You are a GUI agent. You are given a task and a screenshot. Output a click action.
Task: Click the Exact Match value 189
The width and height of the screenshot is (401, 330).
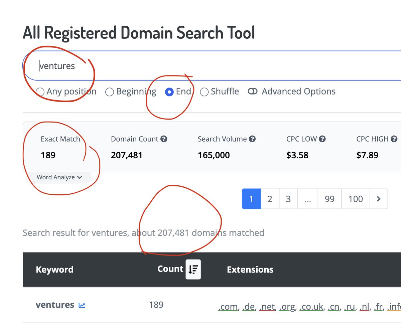pos(48,155)
